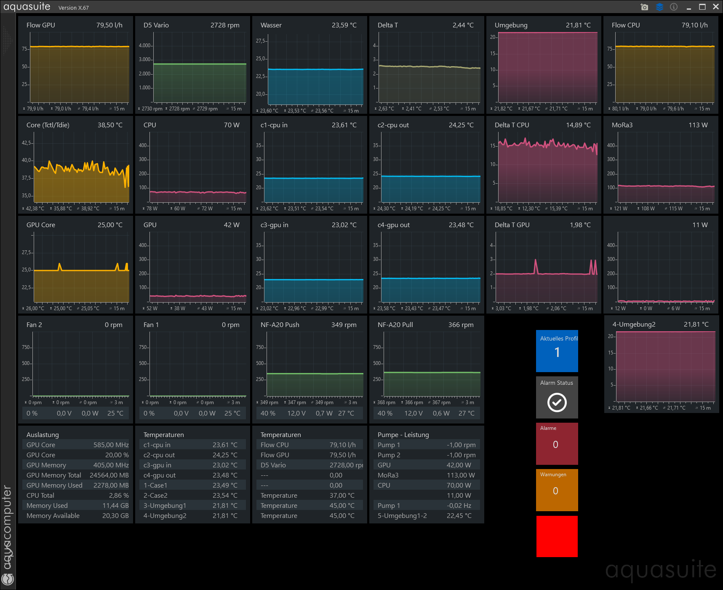Select the c3-gpu in chart
The height and width of the screenshot is (590, 723).
point(309,265)
